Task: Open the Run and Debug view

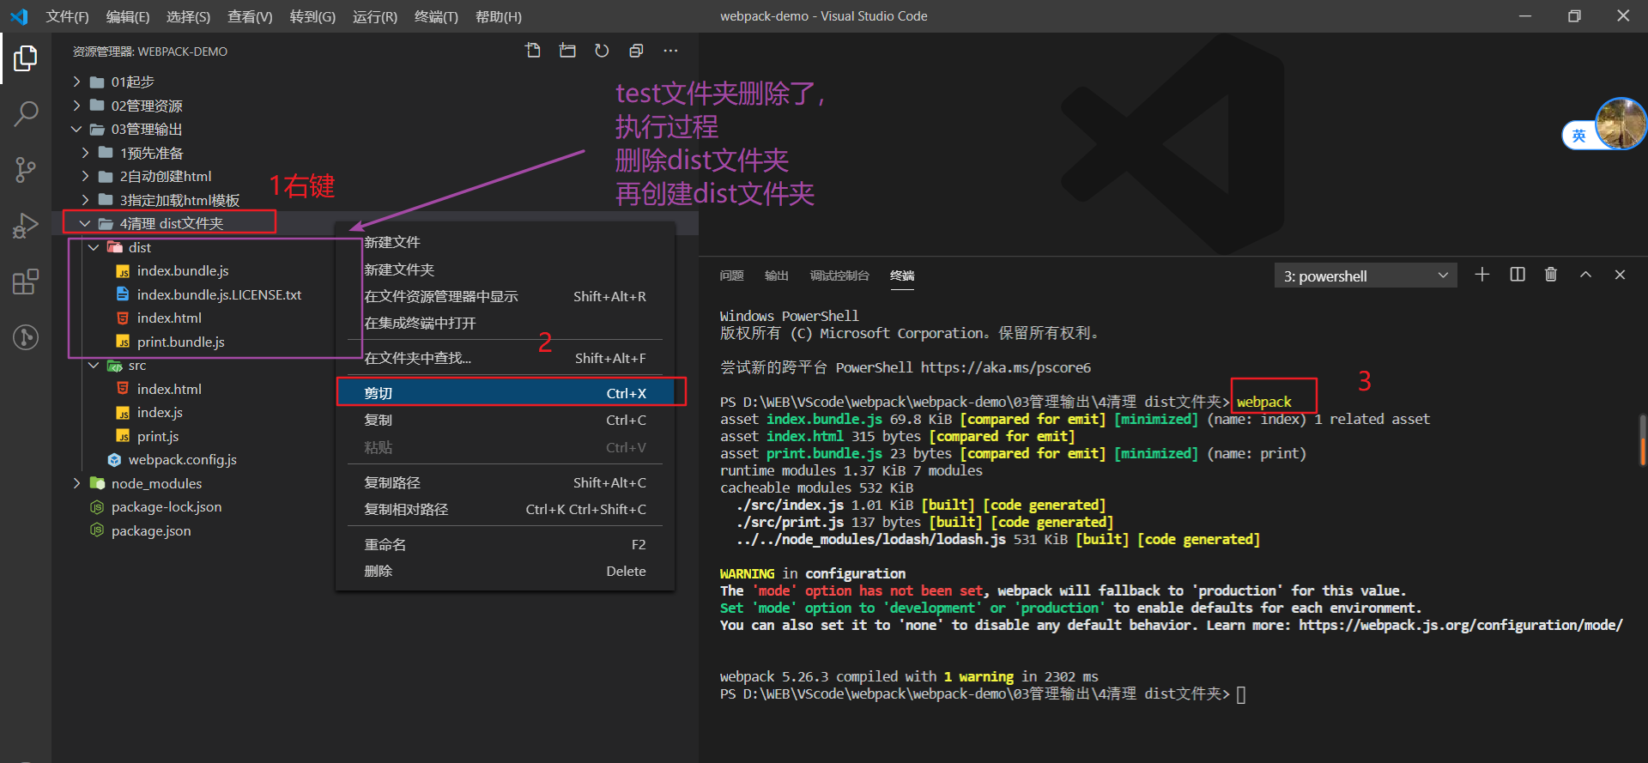Action: (26, 226)
